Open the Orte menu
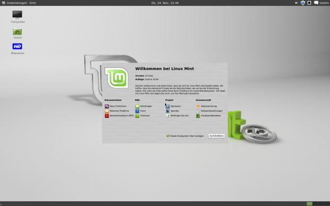Viewport: 330px width, 206px height. click(32, 3)
